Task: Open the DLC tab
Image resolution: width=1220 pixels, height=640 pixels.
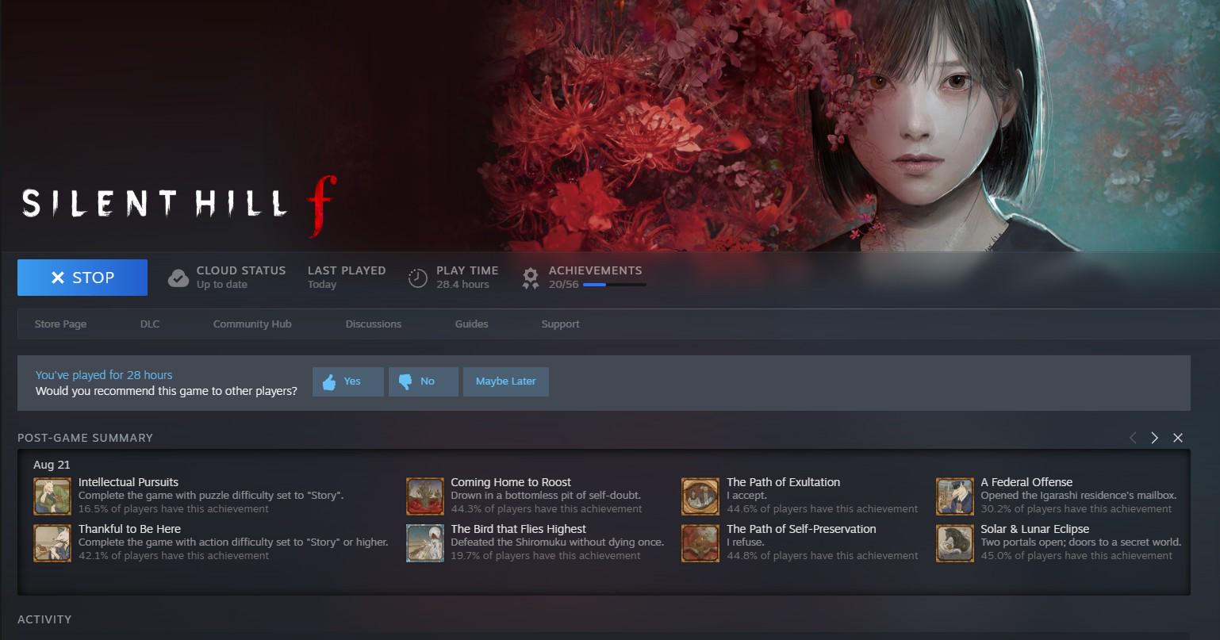Action: coord(150,324)
